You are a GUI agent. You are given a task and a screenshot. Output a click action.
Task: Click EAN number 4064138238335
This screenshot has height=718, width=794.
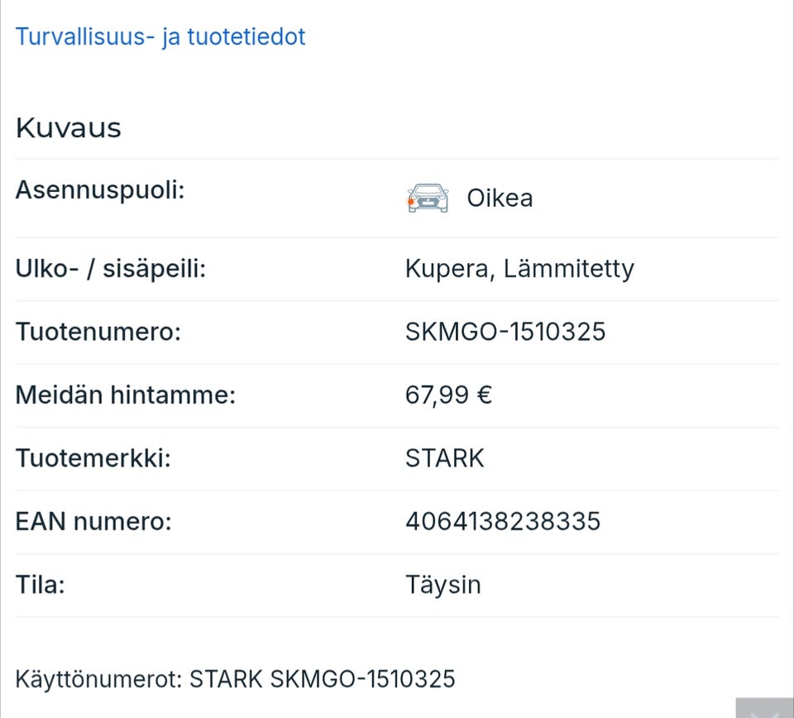503,521
